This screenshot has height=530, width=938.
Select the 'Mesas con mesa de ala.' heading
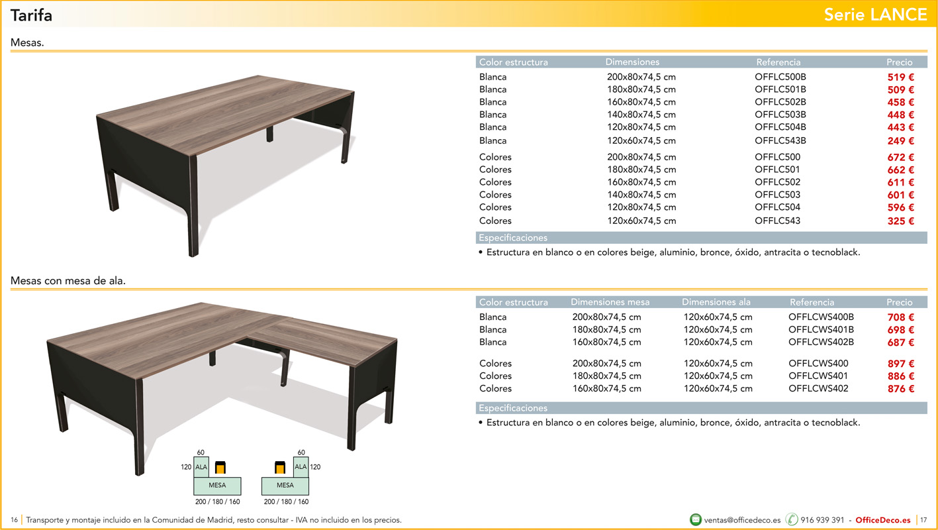(68, 281)
